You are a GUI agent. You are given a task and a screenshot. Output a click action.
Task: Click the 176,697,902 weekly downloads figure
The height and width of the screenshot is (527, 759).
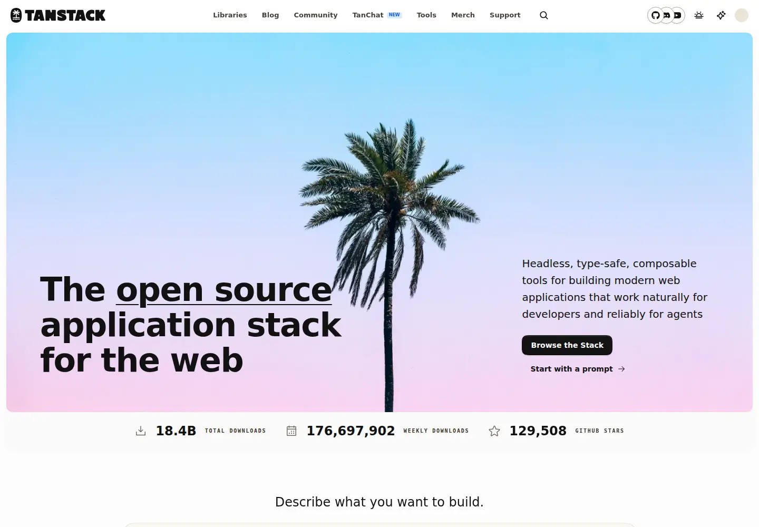click(x=351, y=431)
